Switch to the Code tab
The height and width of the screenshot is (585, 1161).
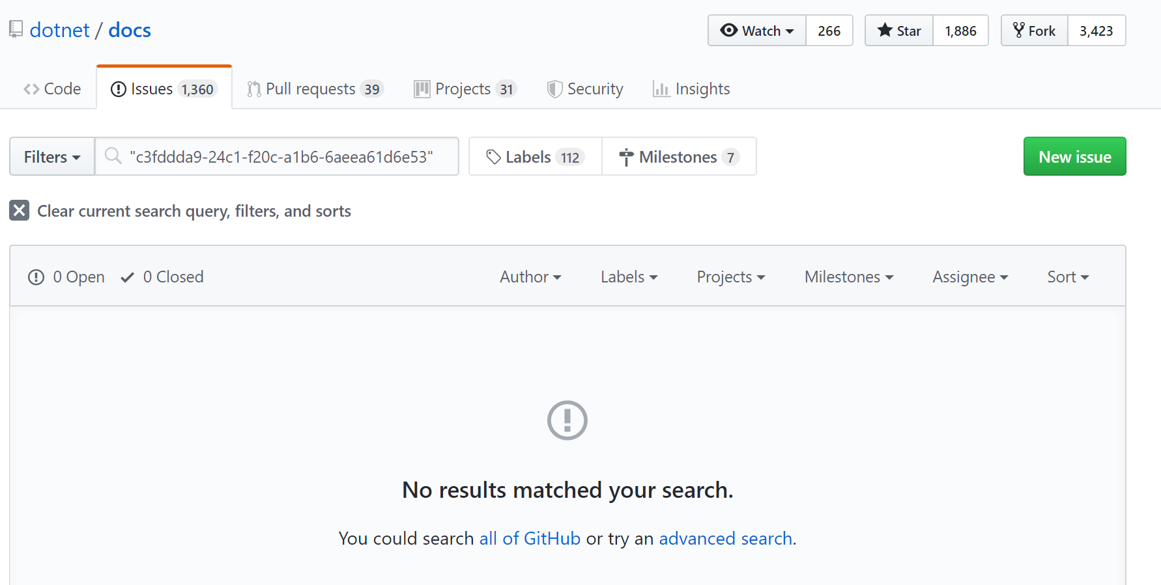(x=52, y=88)
